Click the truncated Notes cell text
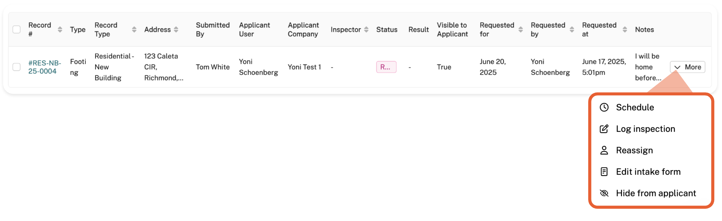 (x=648, y=67)
